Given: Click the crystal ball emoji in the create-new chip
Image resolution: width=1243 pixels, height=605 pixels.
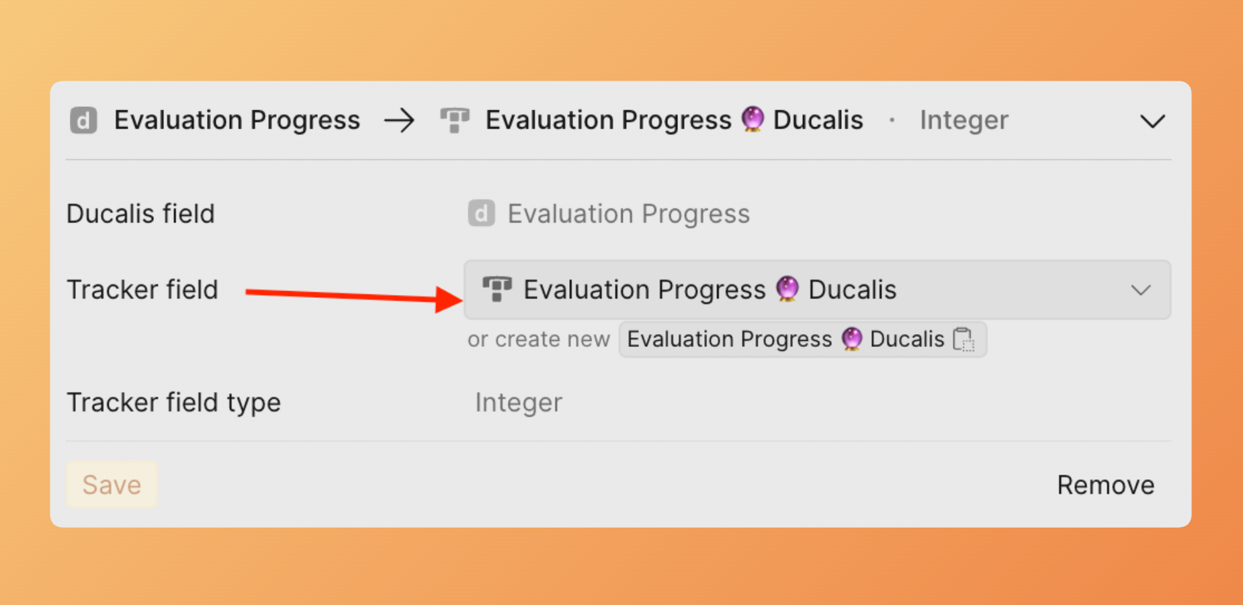Looking at the screenshot, I should (x=851, y=339).
